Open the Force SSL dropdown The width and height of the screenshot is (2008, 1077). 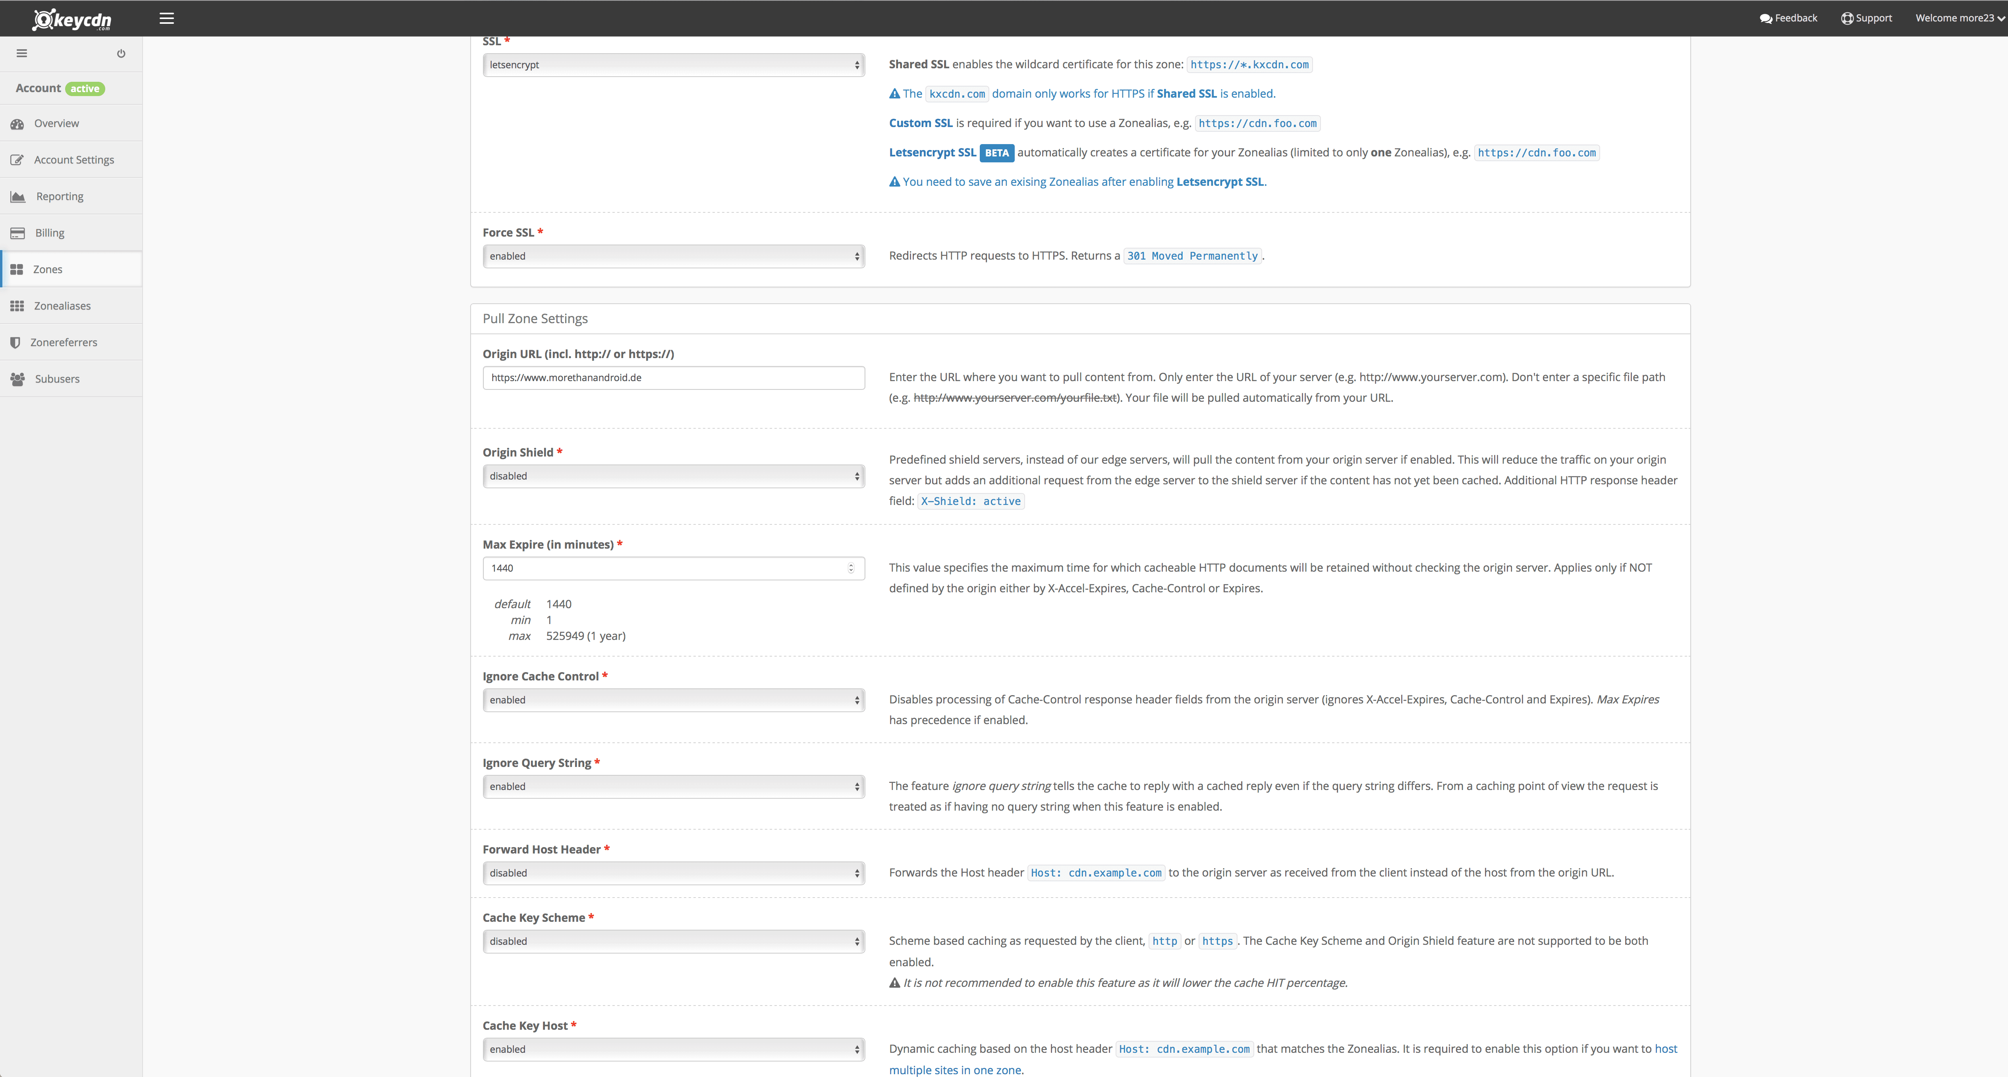[674, 256]
